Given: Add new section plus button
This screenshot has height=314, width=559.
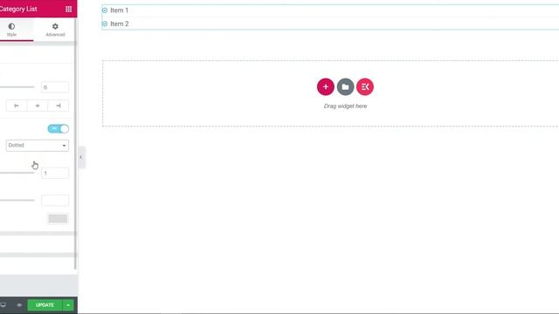Looking at the screenshot, I should [326, 87].
